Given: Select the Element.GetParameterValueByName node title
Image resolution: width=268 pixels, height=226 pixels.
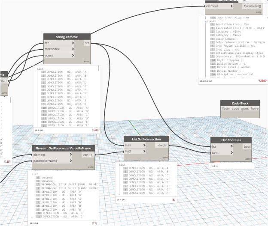Looking at the screenshot, I should point(63,149).
